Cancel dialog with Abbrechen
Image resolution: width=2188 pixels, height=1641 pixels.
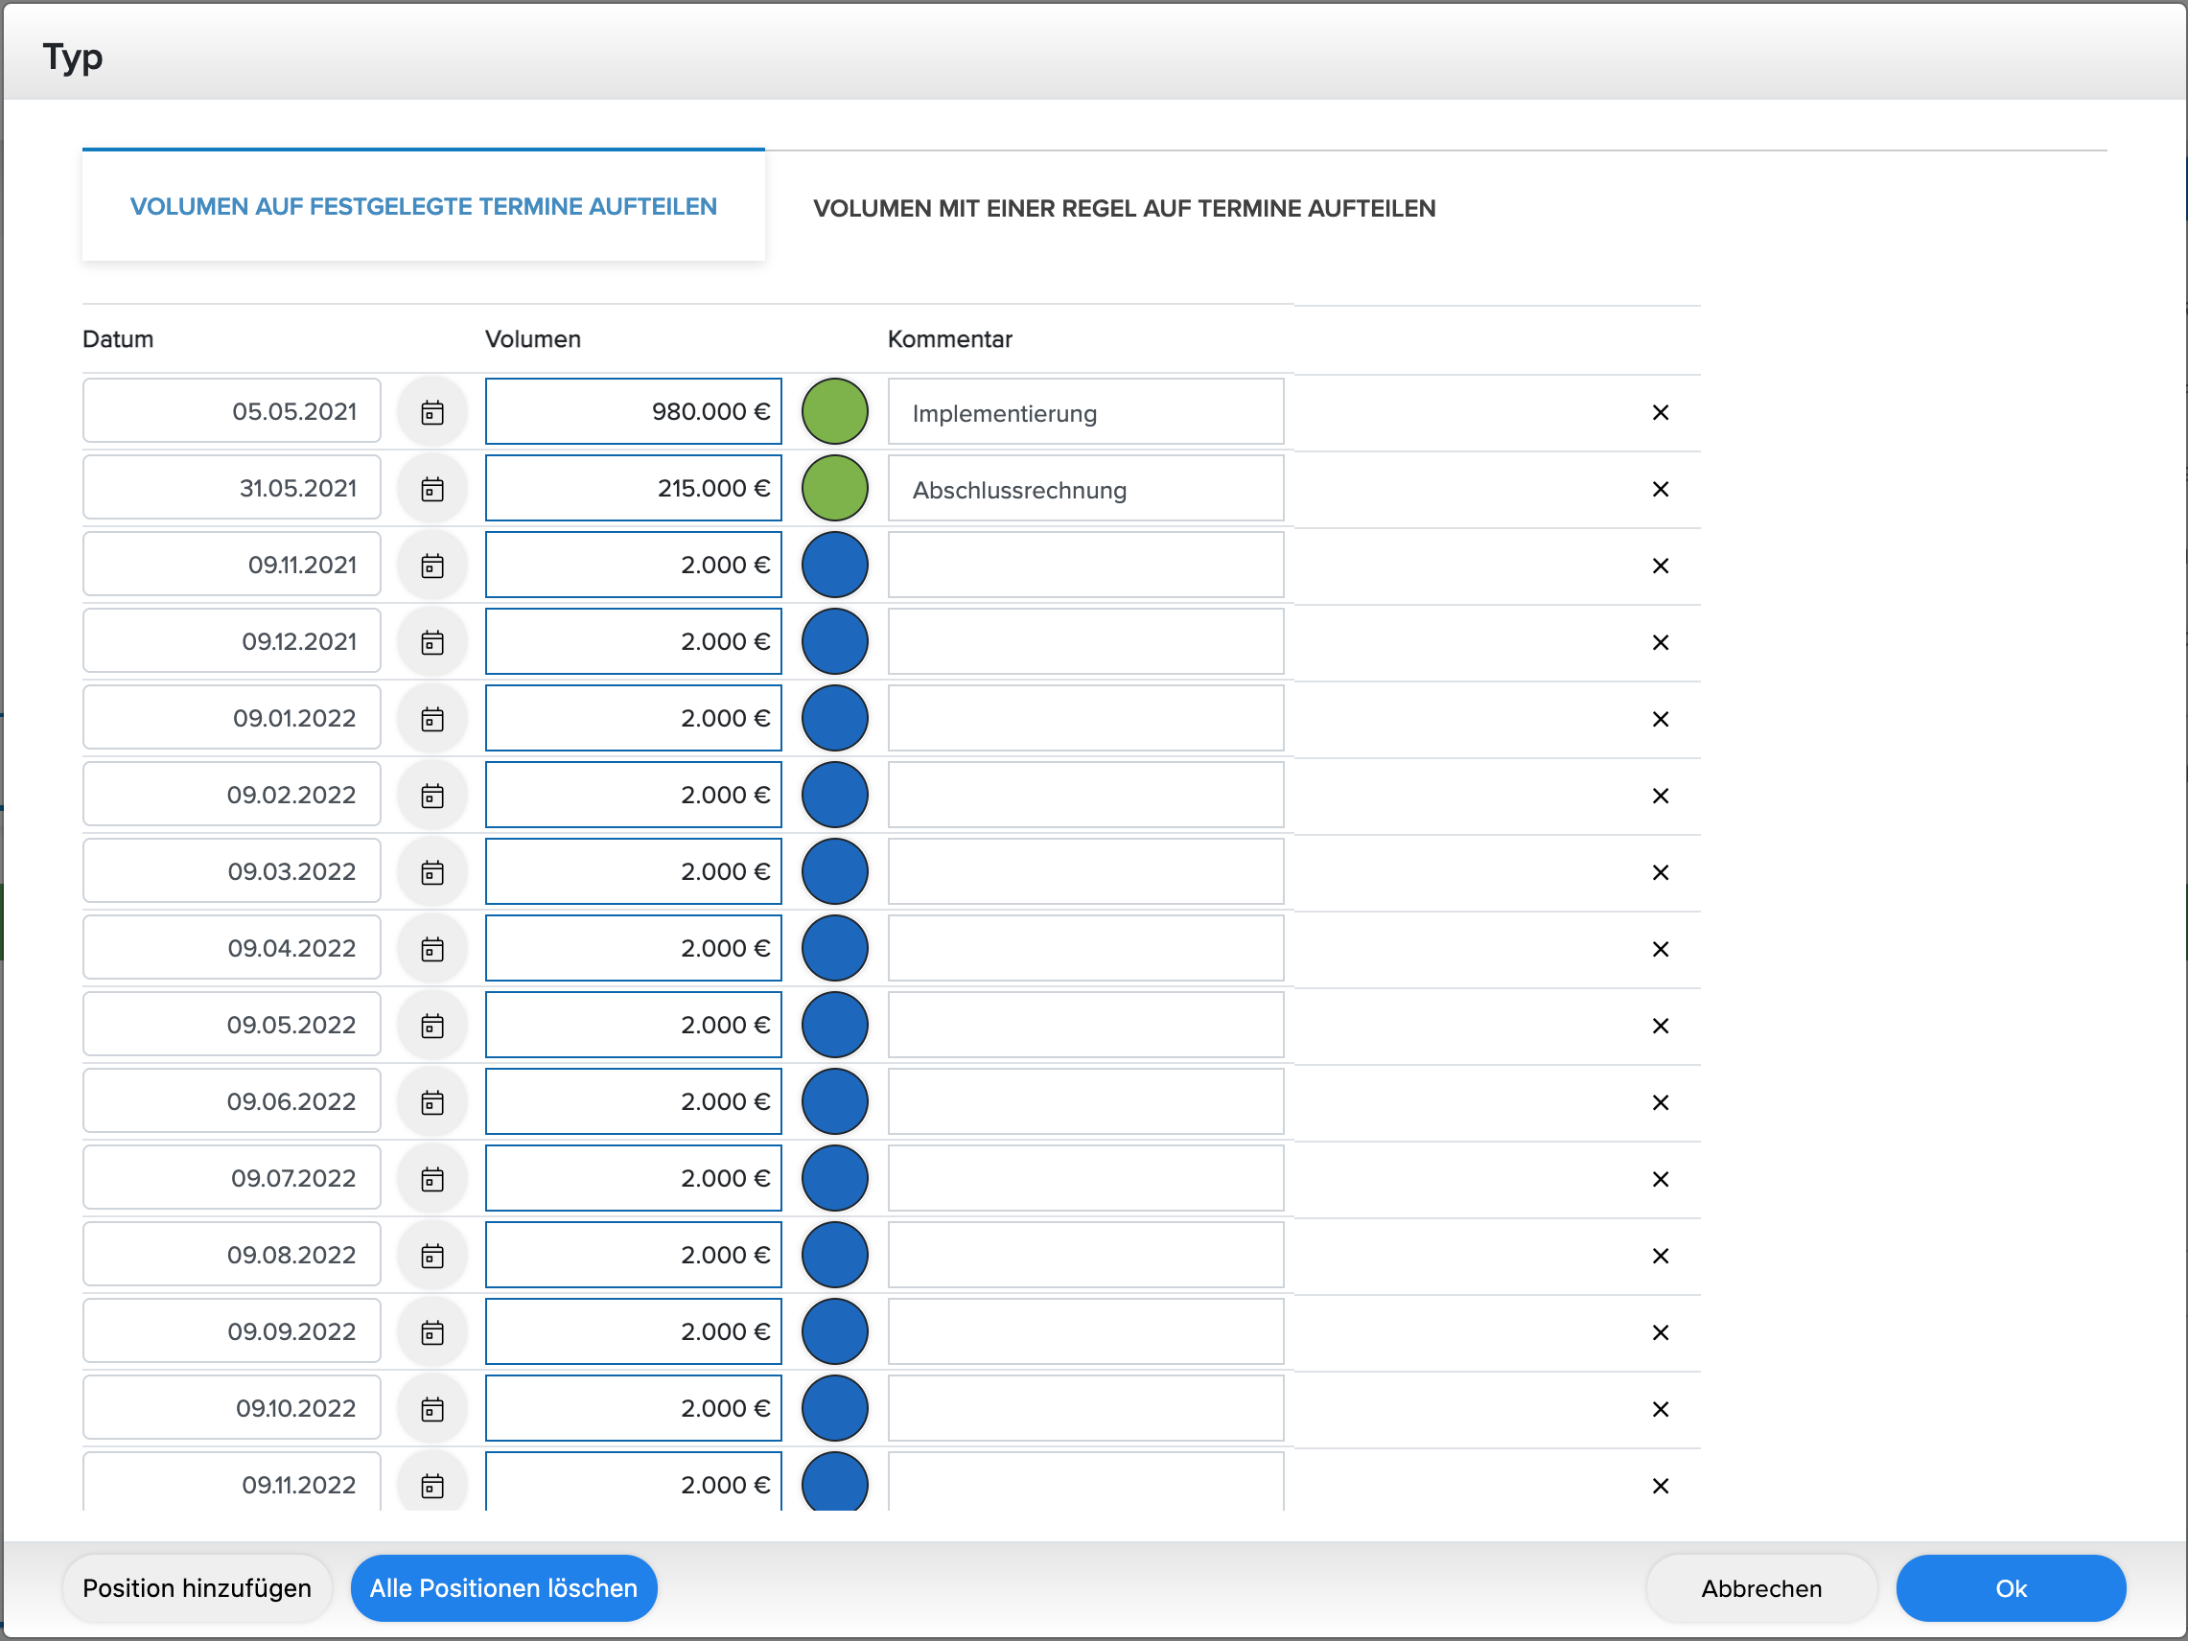coord(1760,1587)
